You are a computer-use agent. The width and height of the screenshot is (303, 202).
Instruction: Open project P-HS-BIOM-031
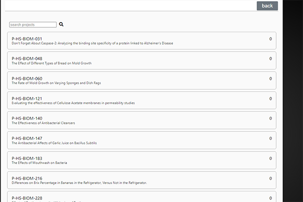142,41
